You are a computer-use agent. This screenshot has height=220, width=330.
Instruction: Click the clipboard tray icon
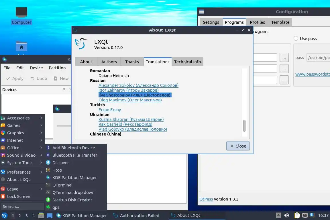(297, 215)
